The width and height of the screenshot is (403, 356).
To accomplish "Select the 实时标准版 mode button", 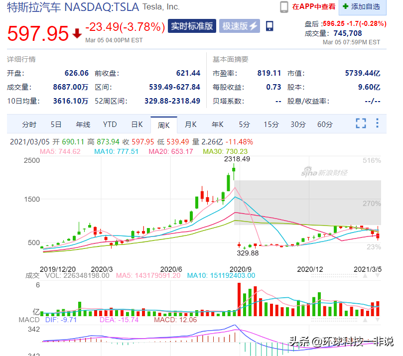I will pyautogui.click(x=192, y=26).
